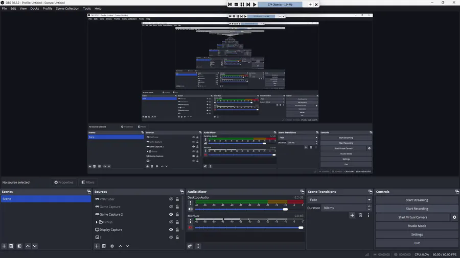Open the Help menu
The height and width of the screenshot is (258, 460).
pyautogui.click(x=98, y=9)
